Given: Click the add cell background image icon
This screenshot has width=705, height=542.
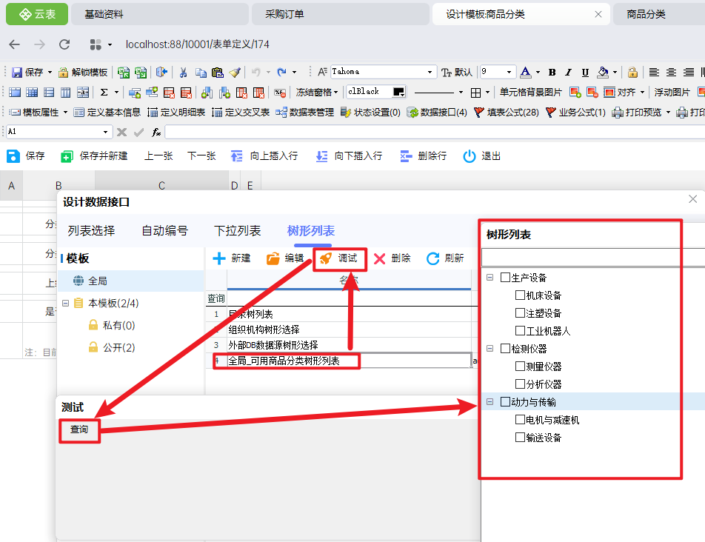Looking at the screenshot, I should 575,92.
